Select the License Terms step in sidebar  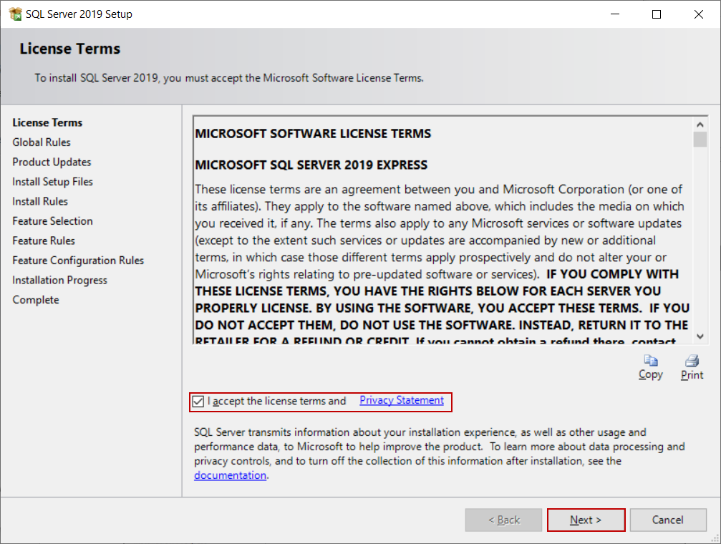click(47, 122)
